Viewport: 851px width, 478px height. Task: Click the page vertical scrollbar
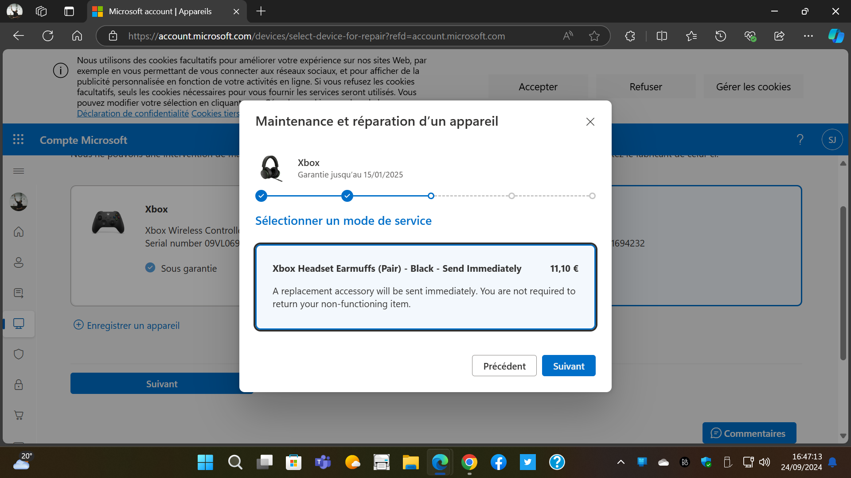click(x=843, y=283)
